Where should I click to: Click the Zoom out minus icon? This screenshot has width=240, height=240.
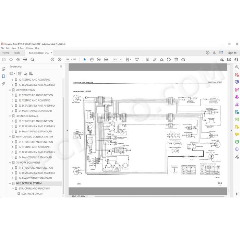coord(99,60)
